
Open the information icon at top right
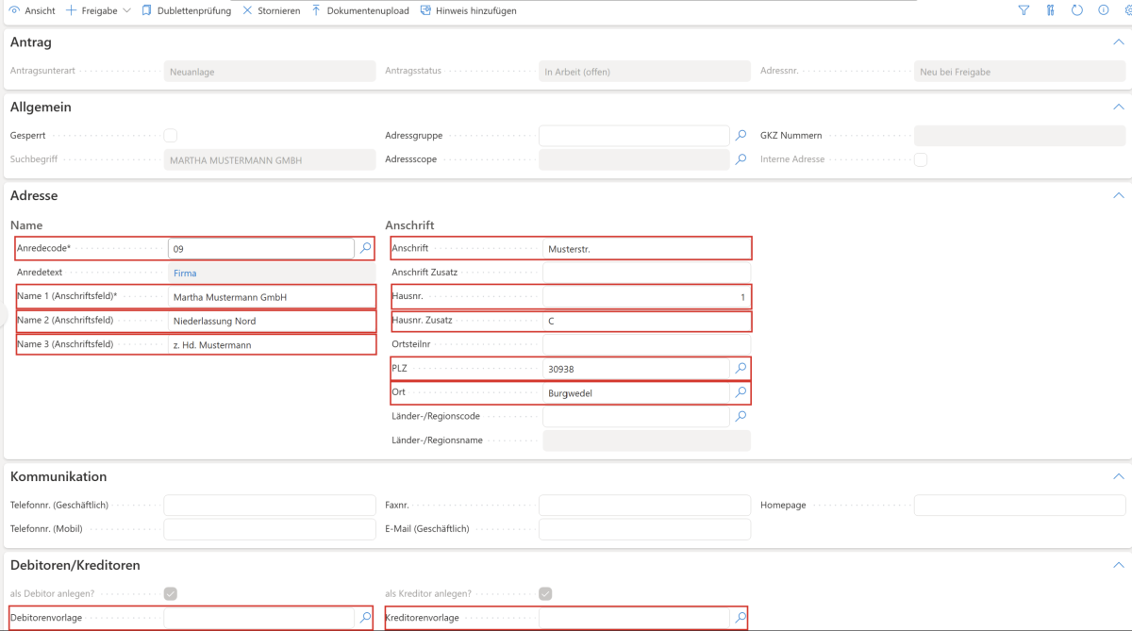1104,10
